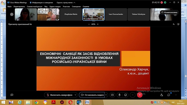Click the slide title text block
This screenshot has width=187, height=105.
coord(79,58)
